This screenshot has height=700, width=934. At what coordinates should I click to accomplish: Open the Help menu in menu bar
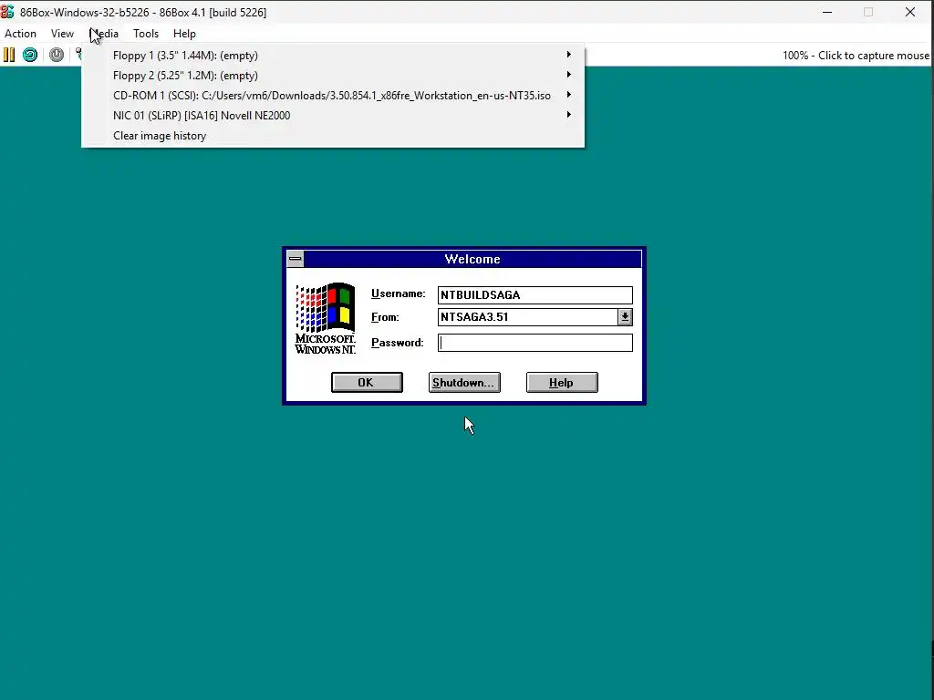184,34
